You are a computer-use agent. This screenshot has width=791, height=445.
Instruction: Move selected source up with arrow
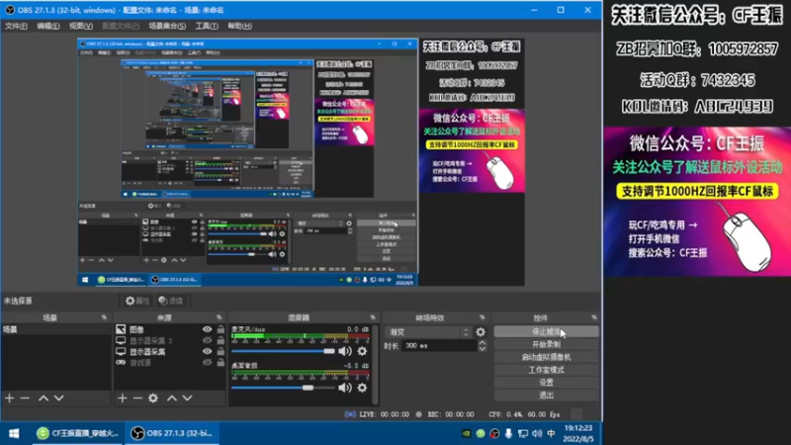click(x=171, y=399)
